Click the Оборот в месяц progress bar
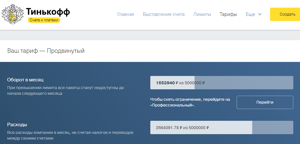300x144 pixels. point(222,83)
